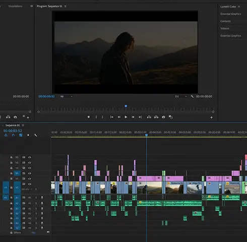The width and height of the screenshot is (247, 242).
Task: Jump to the Out point
Action: (140, 117)
